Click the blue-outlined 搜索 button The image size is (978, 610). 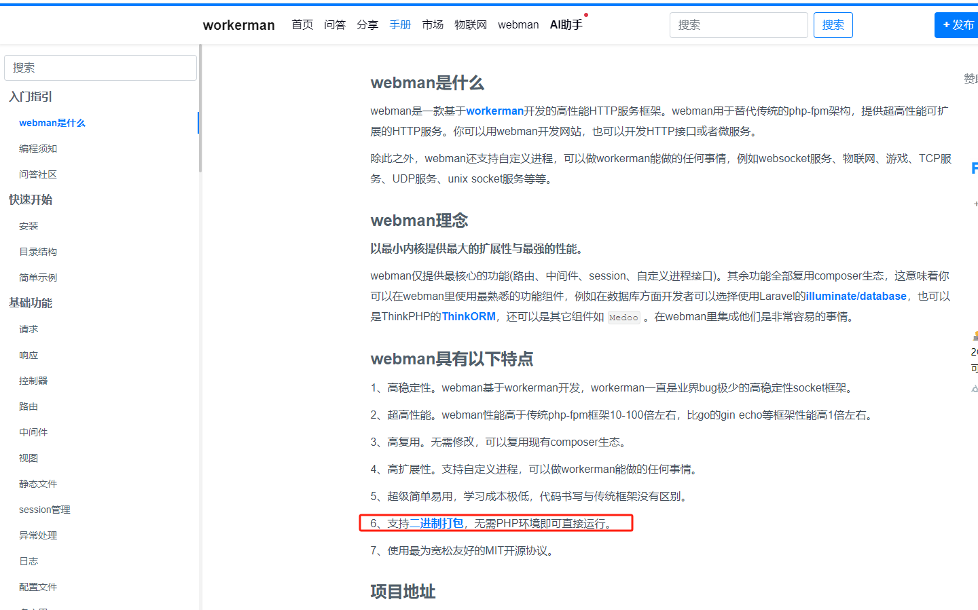[833, 25]
